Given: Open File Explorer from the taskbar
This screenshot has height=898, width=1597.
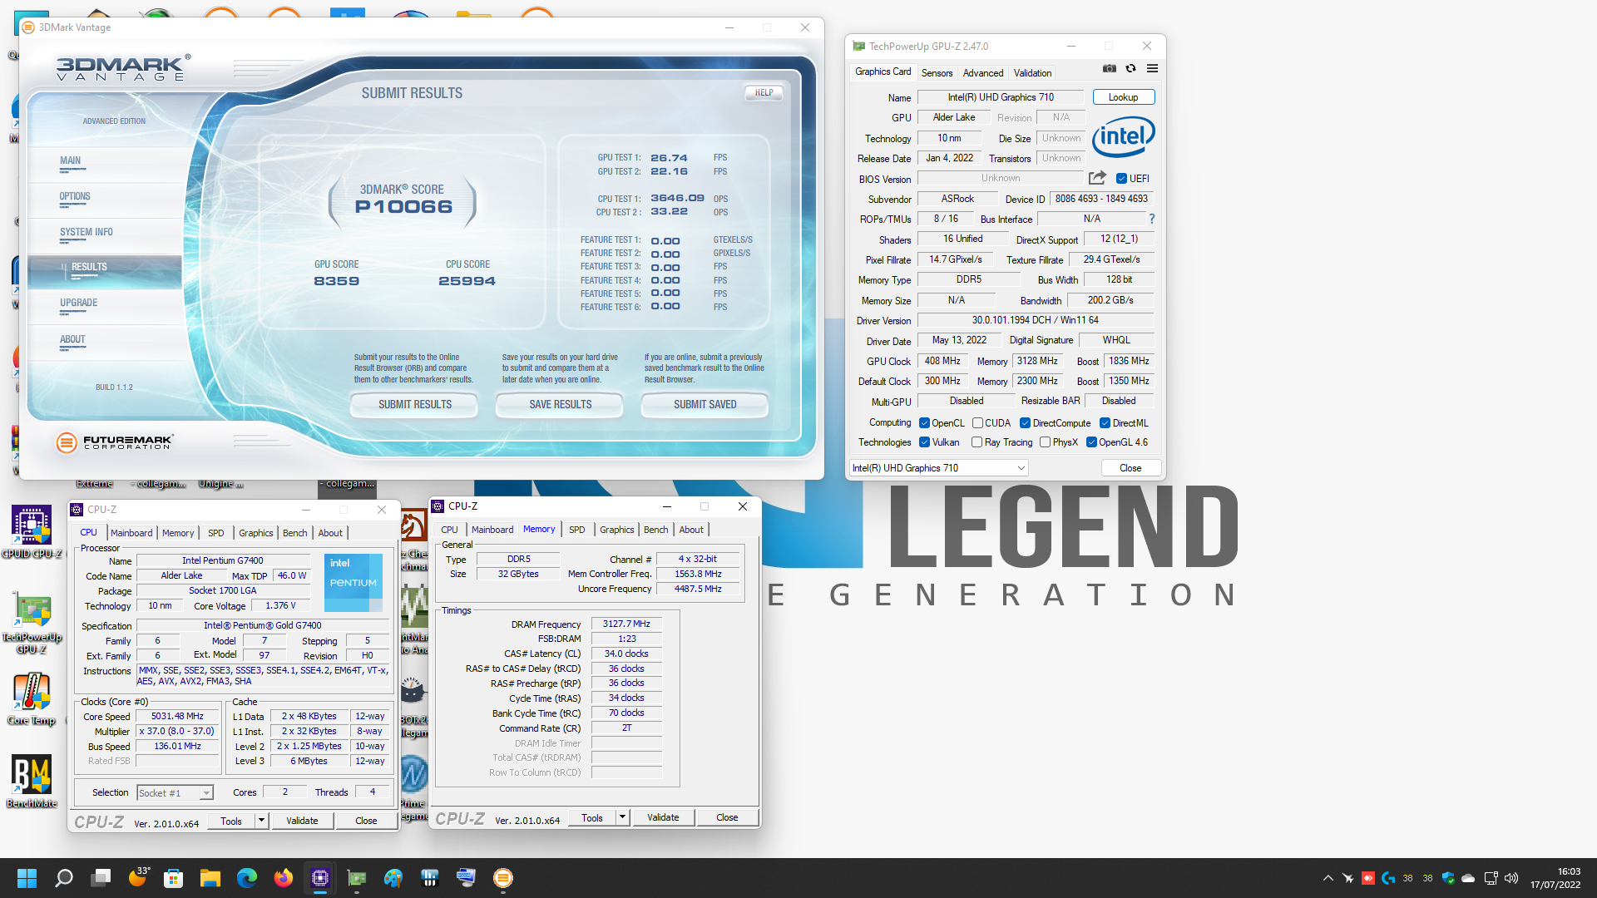Looking at the screenshot, I should pyautogui.click(x=210, y=878).
